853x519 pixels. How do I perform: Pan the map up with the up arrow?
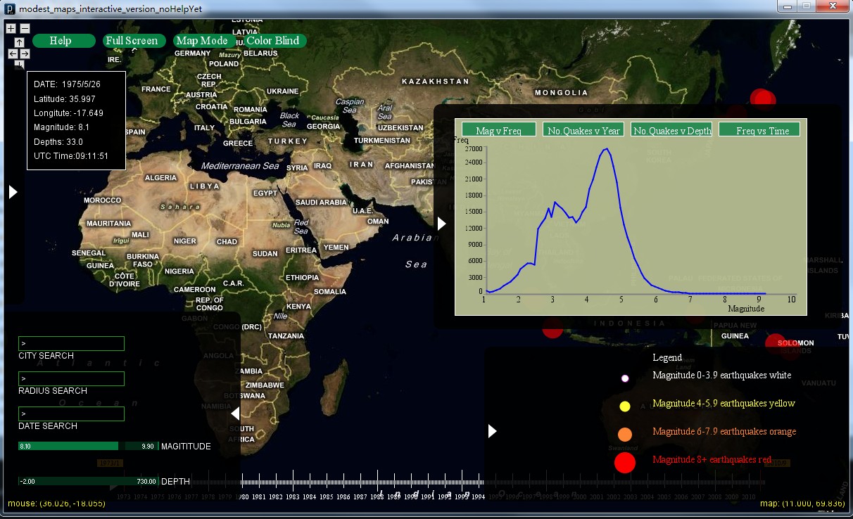click(x=19, y=43)
